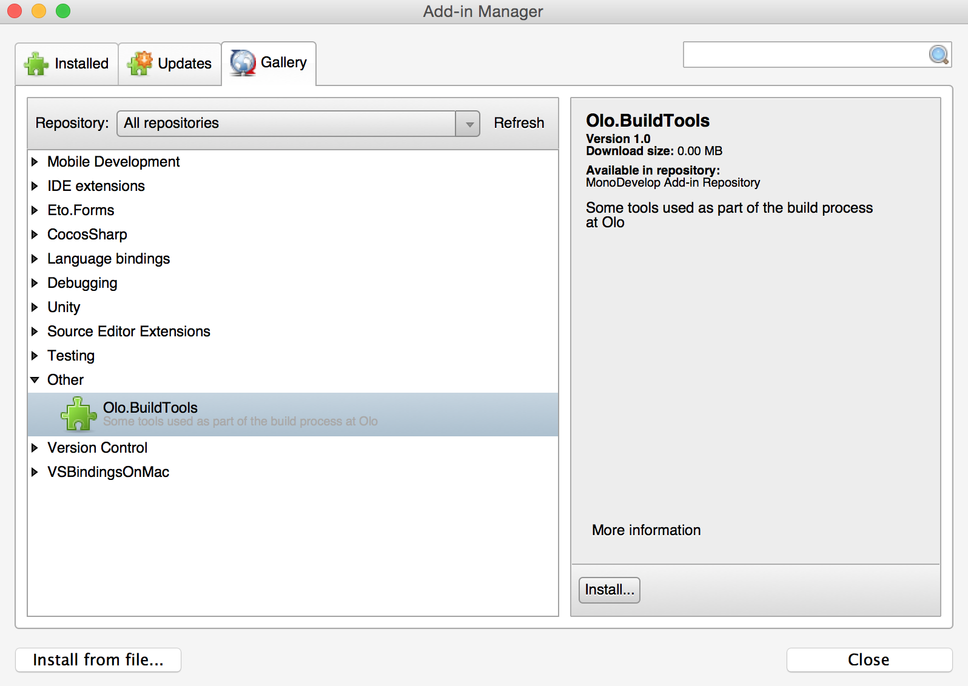Click the magnifier icon in search field
Screen dimensions: 968x686
point(938,55)
